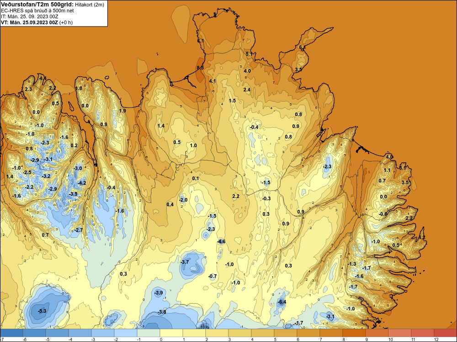Click the 'Hitakort (2m)' label
Screen dimensions: 457x342
pyautogui.click(x=90, y=5)
